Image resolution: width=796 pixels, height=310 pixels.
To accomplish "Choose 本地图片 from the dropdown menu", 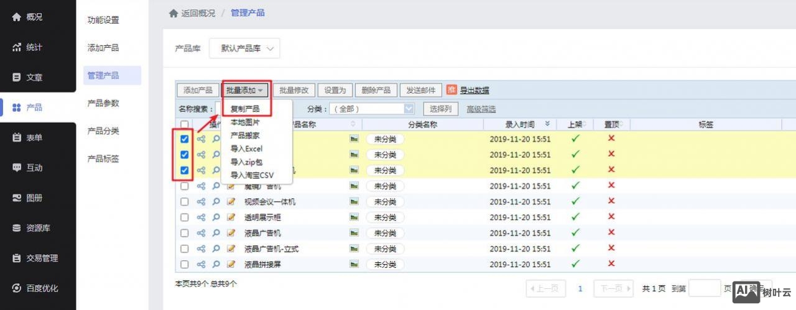I will (x=245, y=122).
